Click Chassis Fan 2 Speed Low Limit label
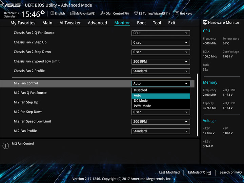Viewport: 244px width, 183px height. coord(37,61)
